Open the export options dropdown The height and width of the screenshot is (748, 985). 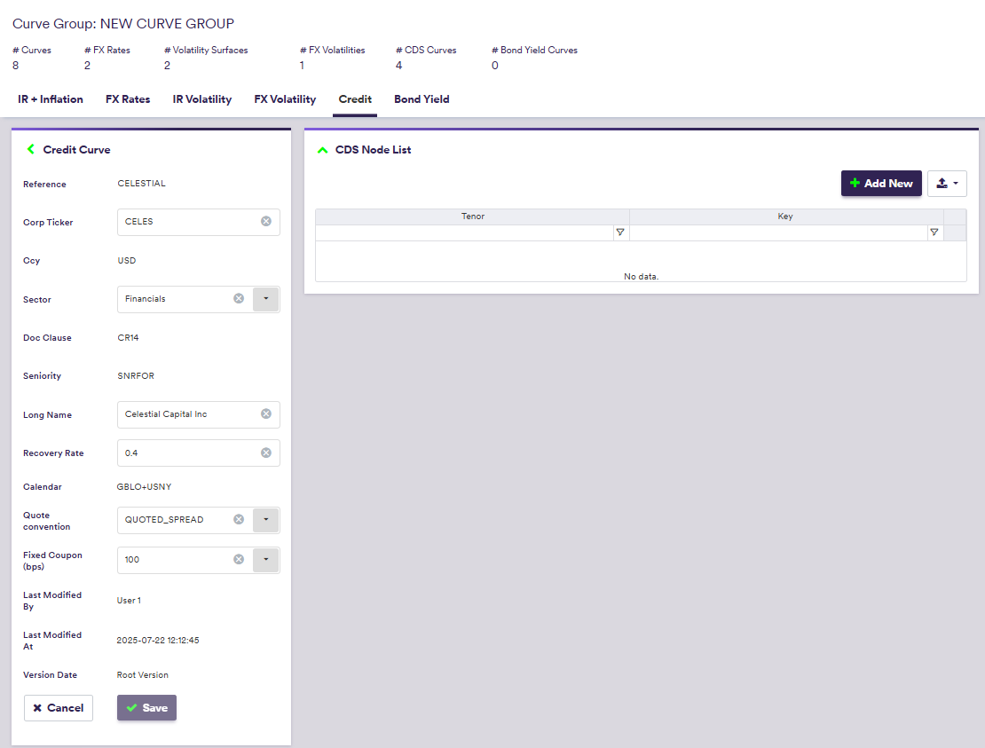[x=947, y=184]
